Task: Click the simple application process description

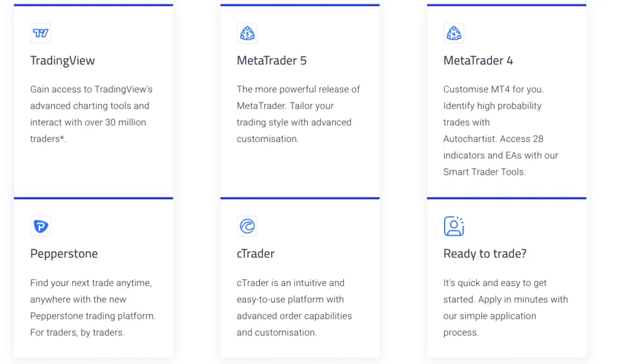Action: click(x=506, y=308)
